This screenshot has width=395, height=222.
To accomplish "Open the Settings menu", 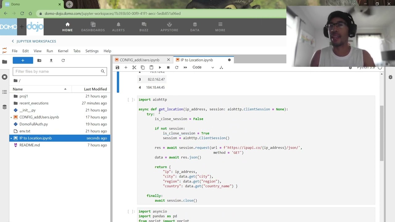I will tap(92, 51).
